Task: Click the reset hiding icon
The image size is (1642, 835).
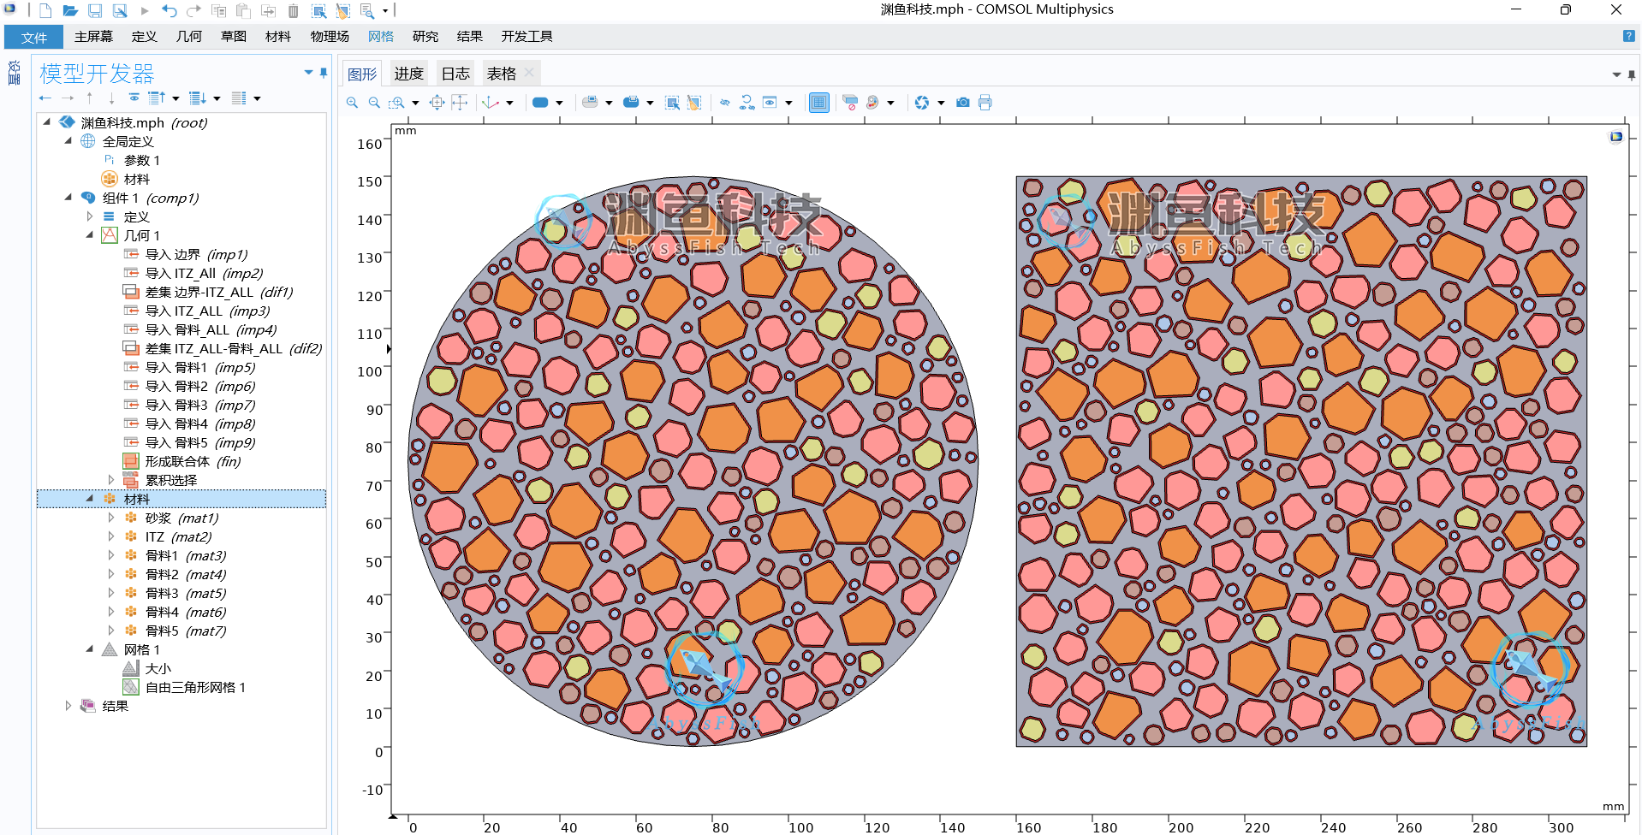Action: tap(747, 103)
